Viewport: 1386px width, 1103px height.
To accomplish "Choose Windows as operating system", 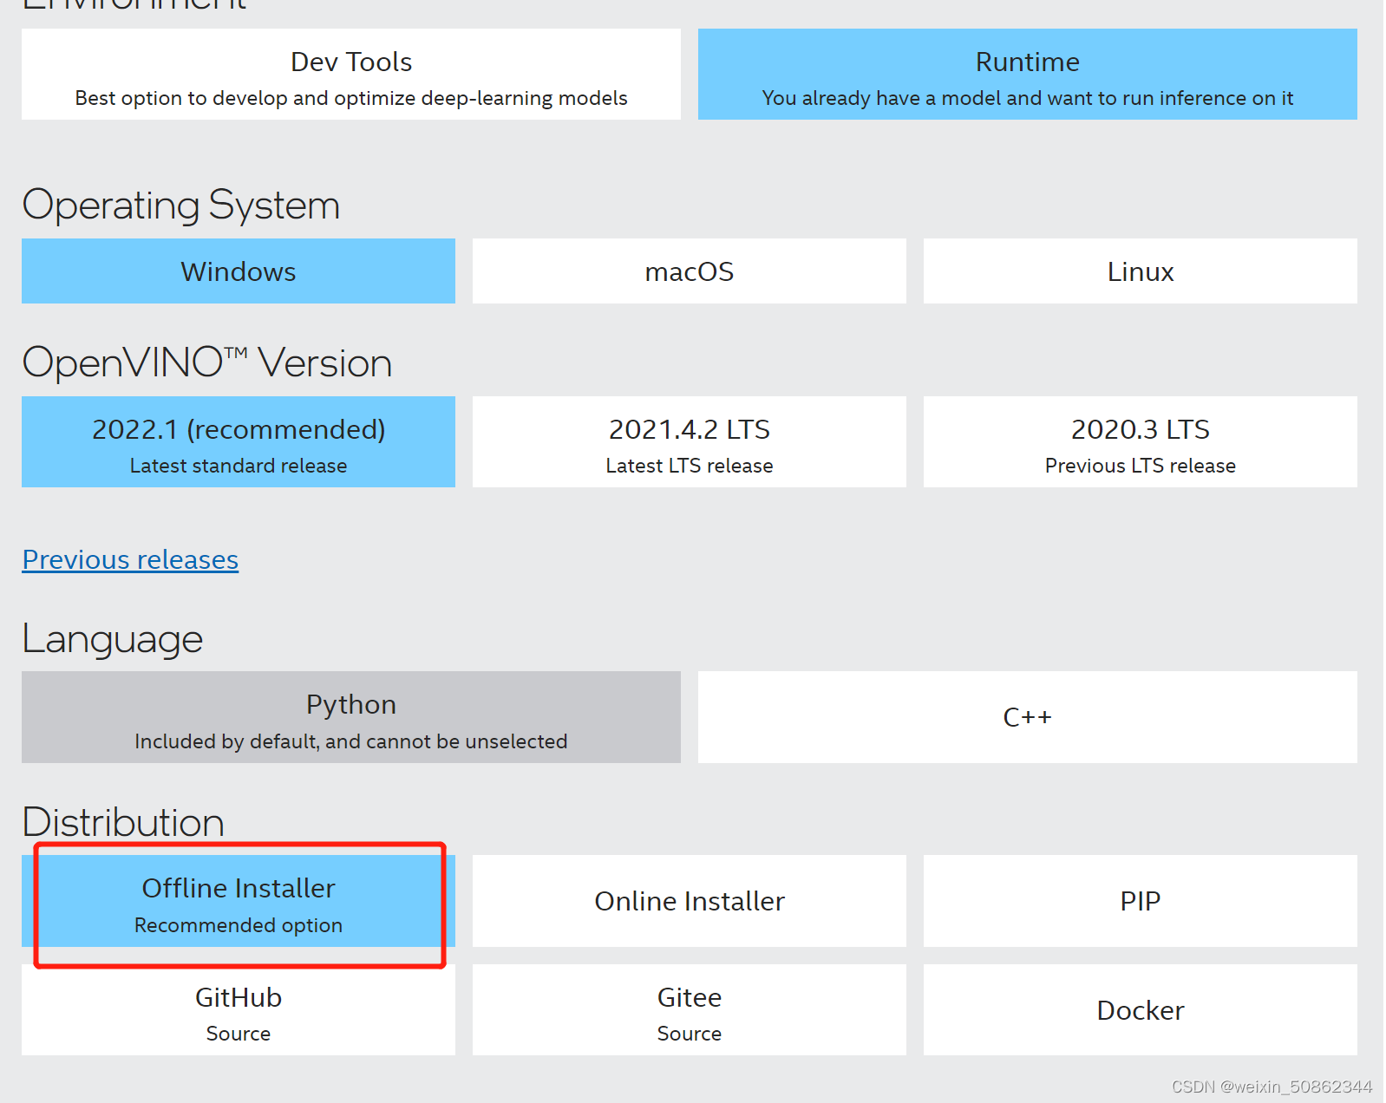I will 239,271.
